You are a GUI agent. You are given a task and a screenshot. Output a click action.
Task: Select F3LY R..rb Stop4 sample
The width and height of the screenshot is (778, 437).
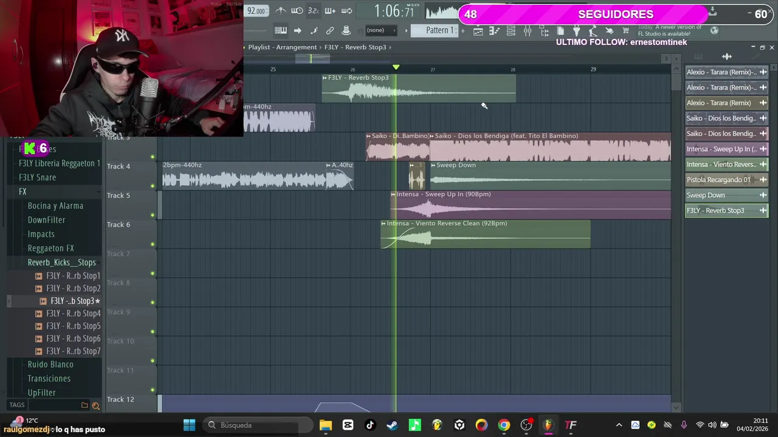click(x=73, y=313)
